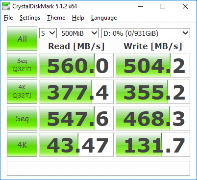Click the CrystalDiskMark app icon in the title bar

6,6
